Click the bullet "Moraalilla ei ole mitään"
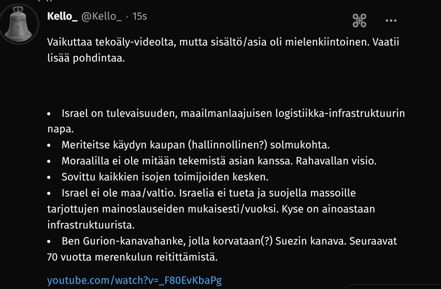The width and height of the screenshot is (441, 289). 176,160
